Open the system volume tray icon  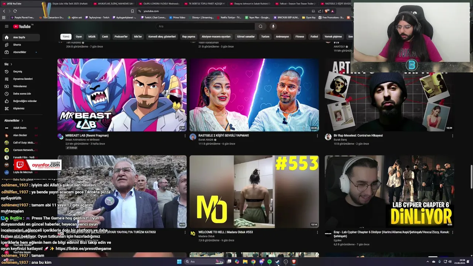coord(450,262)
